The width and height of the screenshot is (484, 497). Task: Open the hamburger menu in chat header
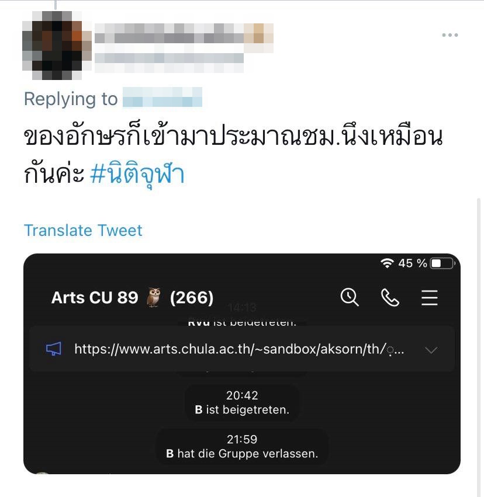(x=430, y=298)
